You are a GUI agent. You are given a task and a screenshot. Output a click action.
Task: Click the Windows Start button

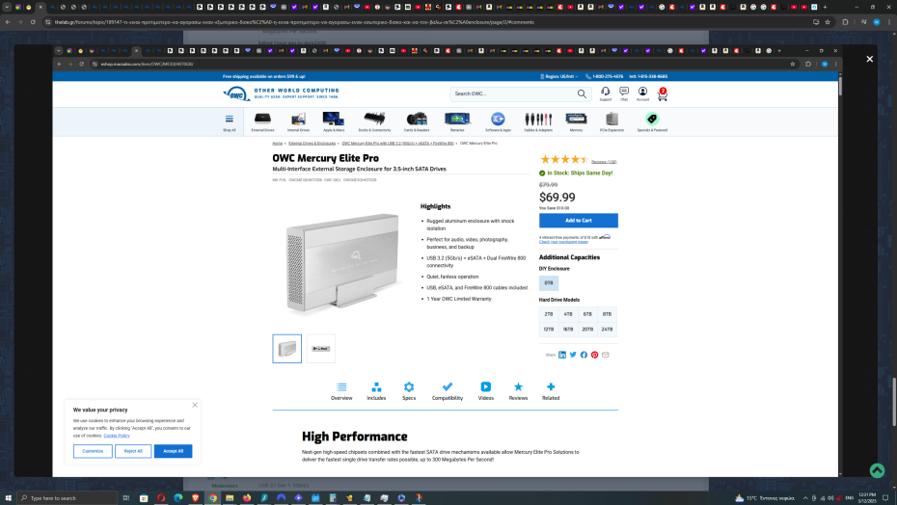click(8, 498)
